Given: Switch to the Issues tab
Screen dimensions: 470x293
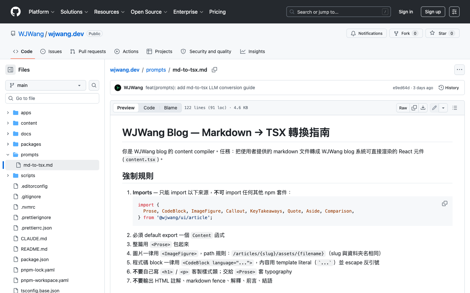Looking at the screenshot, I should (x=51, y=51).
